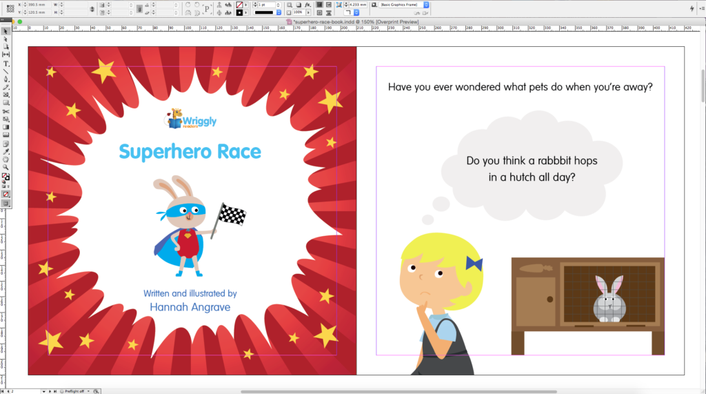Select the Line tool
This screenshot has width=706, height=394.
pos(6,72)
